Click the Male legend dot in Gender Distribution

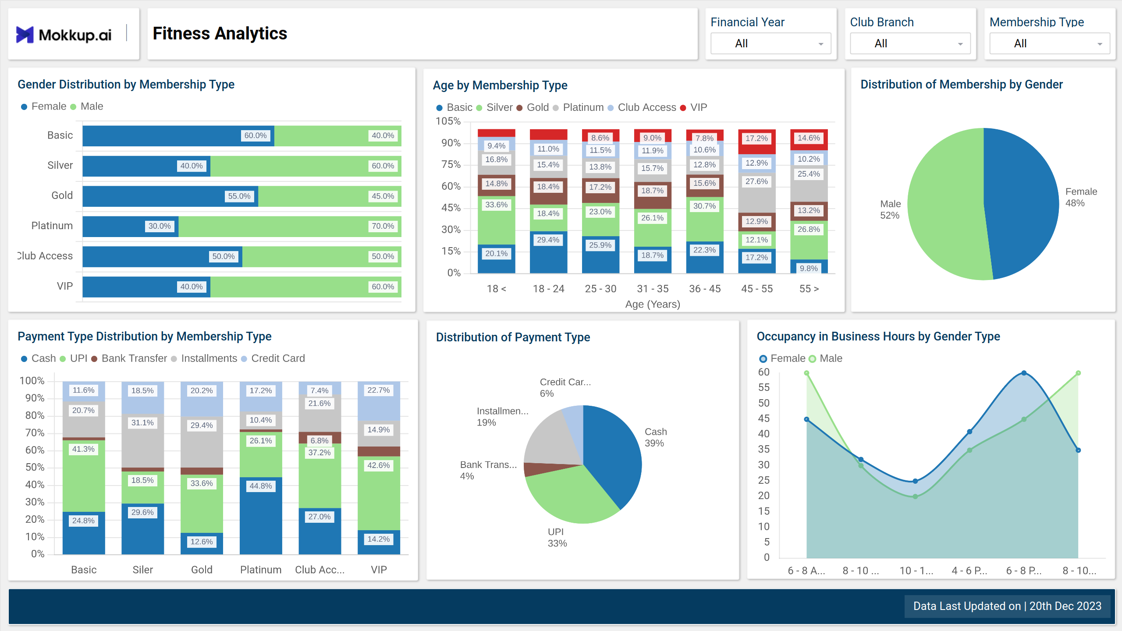click(x=73, y=106)
